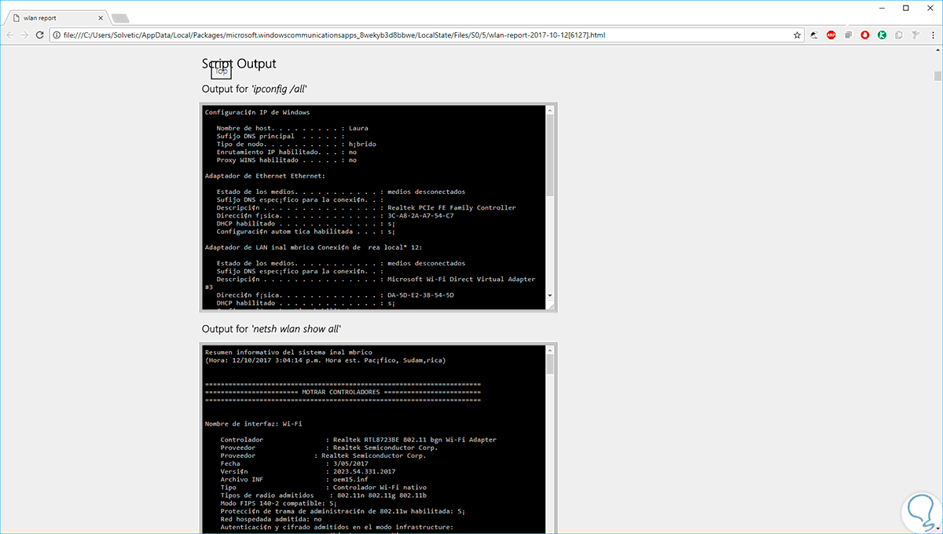Open the Adblock Plus ABP extension
The width and height of the screenshot is (943, 534).
pos(831,35)
